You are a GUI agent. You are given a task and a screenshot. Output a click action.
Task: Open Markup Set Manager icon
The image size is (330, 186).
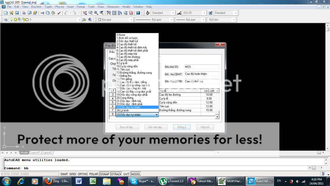pos(131,13)
